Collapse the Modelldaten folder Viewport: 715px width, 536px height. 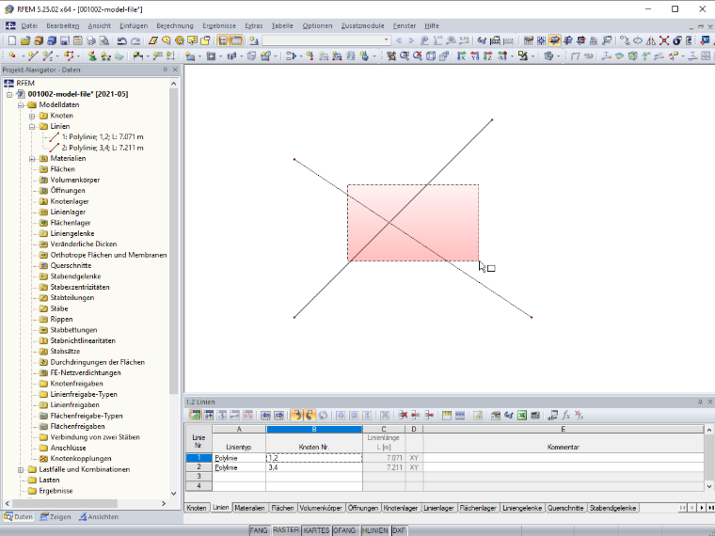(21, 105)
